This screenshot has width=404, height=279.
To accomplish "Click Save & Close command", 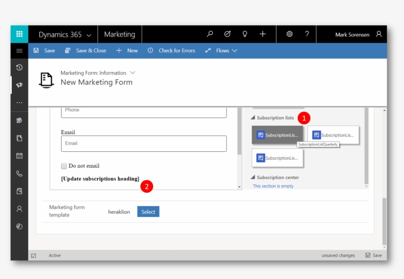I will pyautogui.click(x=85, y=51).
